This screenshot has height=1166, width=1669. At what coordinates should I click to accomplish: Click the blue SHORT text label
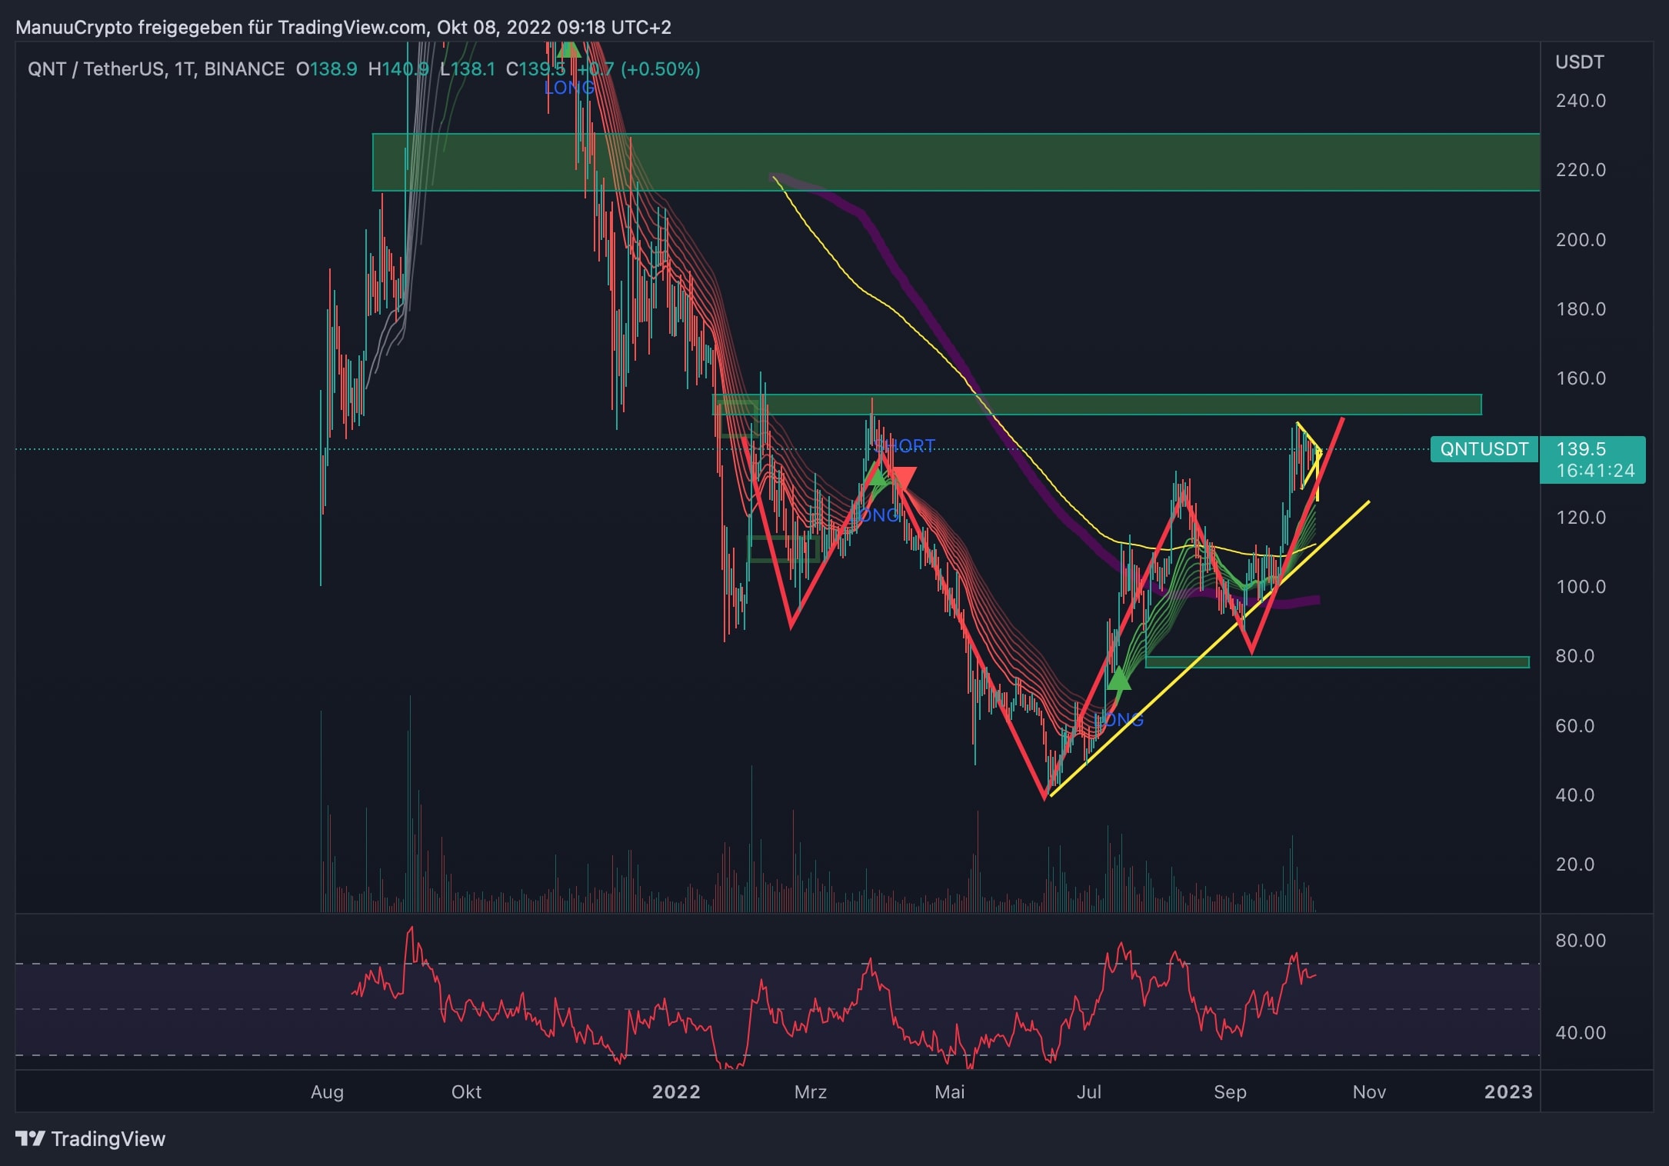coord(905,445)
